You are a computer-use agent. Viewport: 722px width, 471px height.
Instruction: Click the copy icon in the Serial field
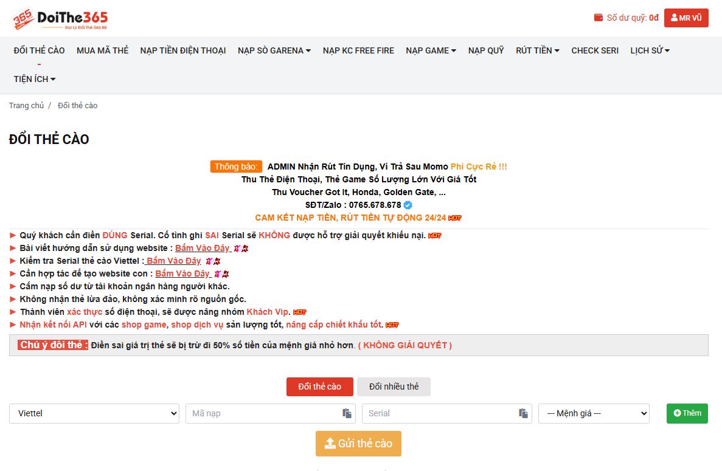522,413
